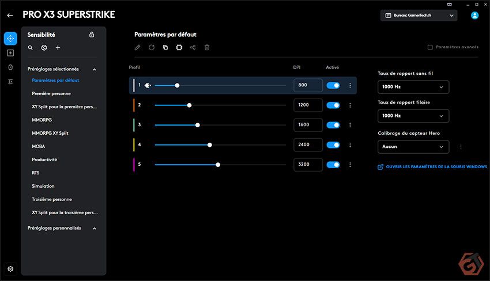Click the DPI slider handle for row 5
The width and height of the screenshot is (490, 281).
point(218,165)
